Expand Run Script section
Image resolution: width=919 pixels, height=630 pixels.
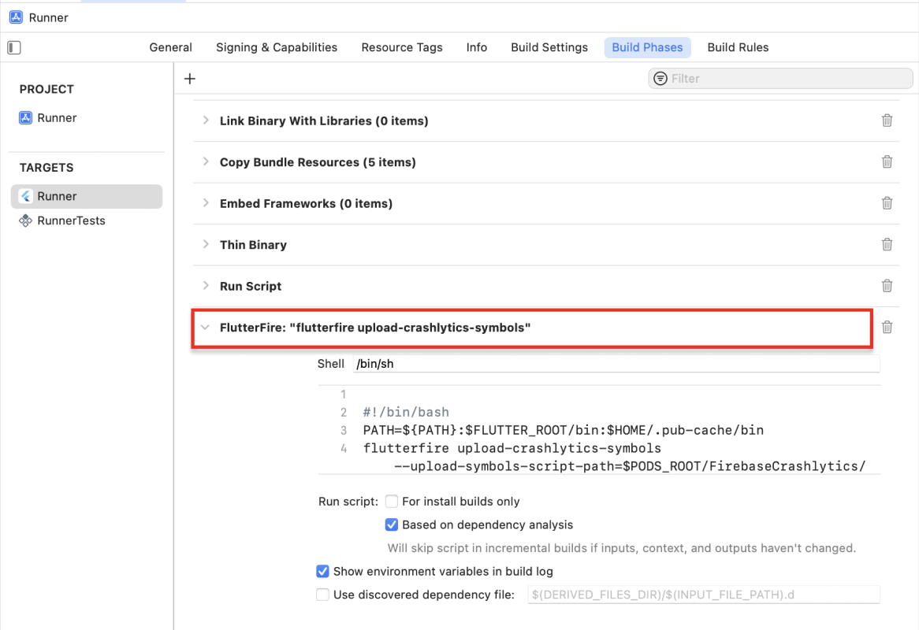click(x=206, y=286)
